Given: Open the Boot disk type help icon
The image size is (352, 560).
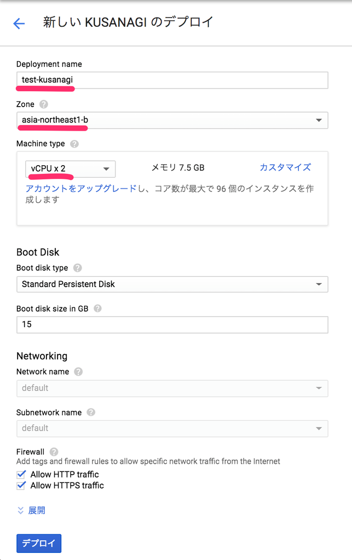Looking at the screenshot, I should click(x=77, y=268).
